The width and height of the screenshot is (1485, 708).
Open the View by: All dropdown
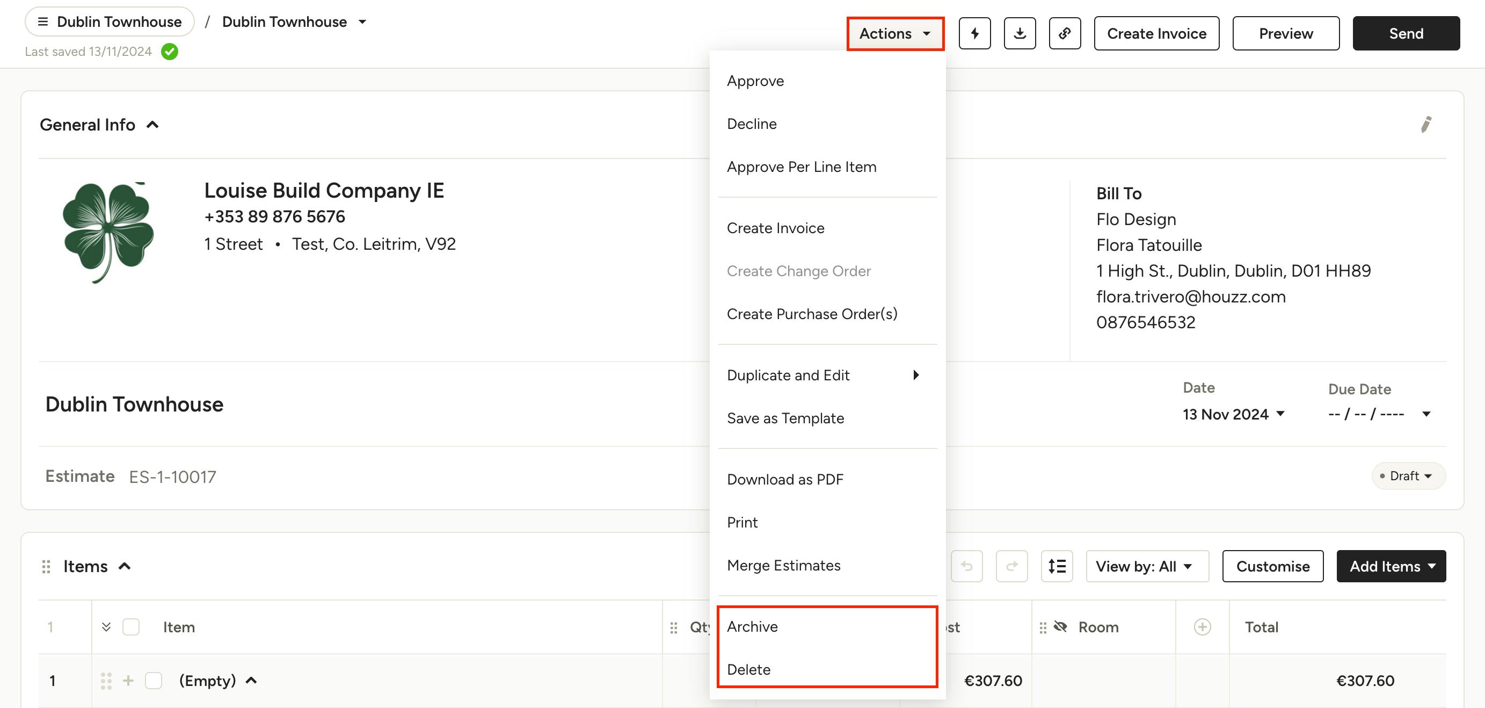(1147, 566)
